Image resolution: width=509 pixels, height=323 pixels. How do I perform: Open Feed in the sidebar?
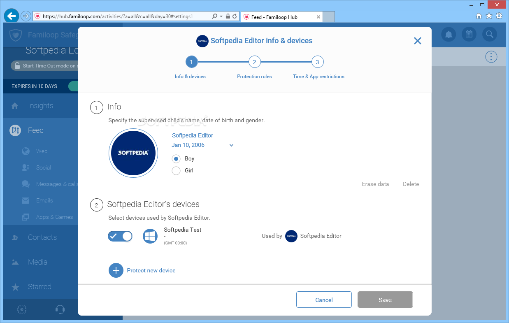pos(41,130)
